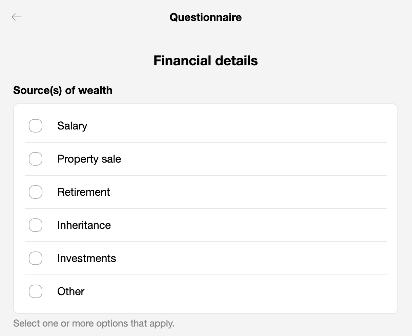Viewport: 412px width, 336px height.
Task: Pick the Inheritance label text
Action: tap(84, 225)
